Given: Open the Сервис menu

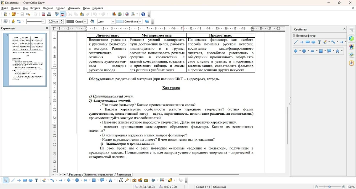Looking at the screenshot, I should [61, 8].
